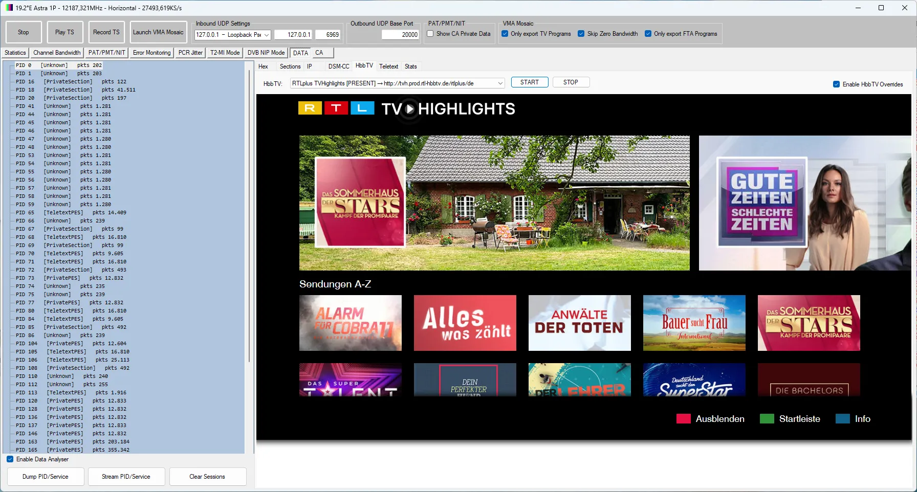Disable the Enable Data Analyser checkbox
The height and width of the screenshot is (492, 917).
click(10, 459)
